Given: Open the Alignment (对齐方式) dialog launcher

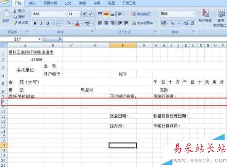Looking at the screenshot, I should coord(155,31).
